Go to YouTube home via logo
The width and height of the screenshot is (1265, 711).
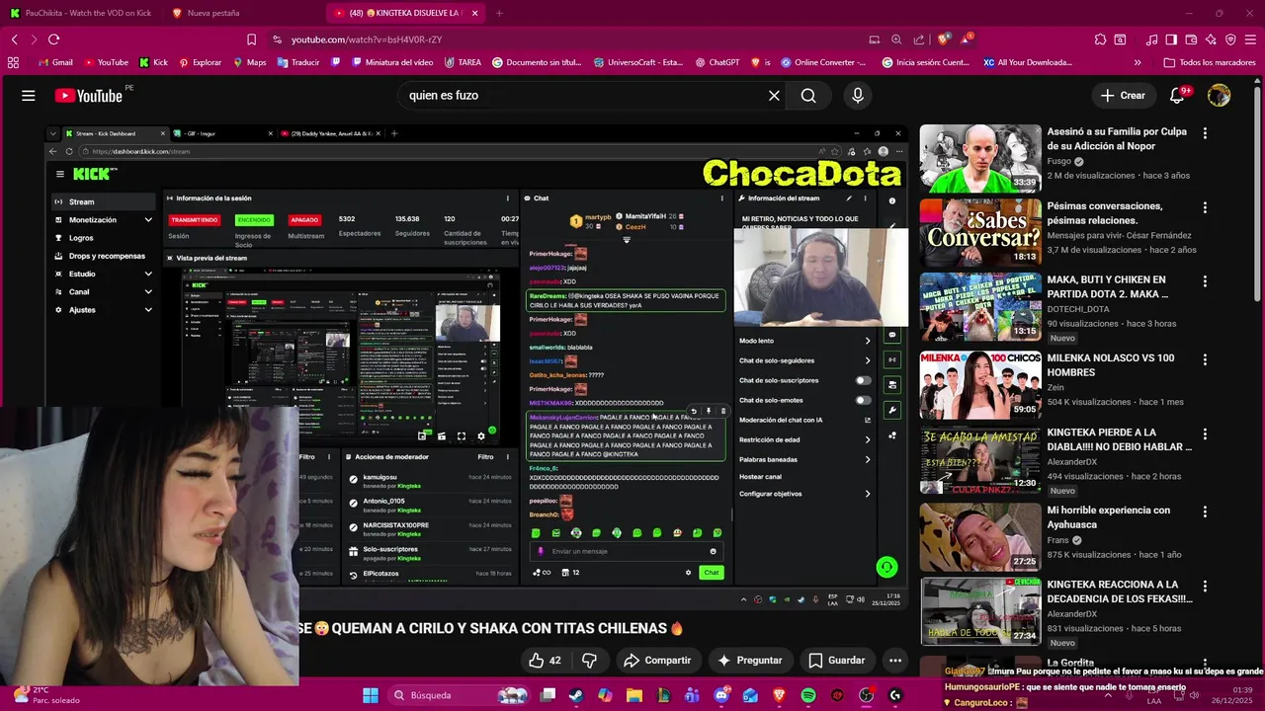pos(88,96)
